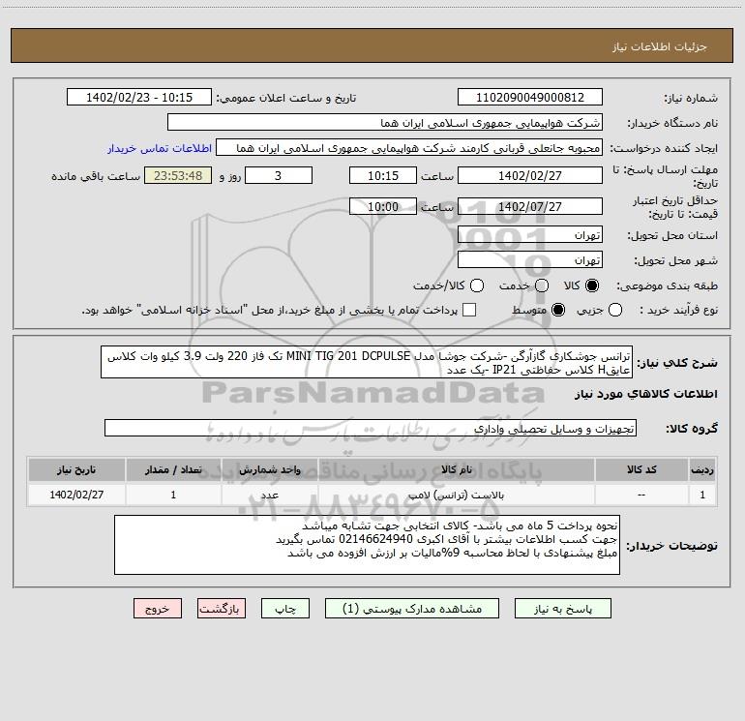
Task: Click the validity time 10:00 field
Action: coord(383,206)
